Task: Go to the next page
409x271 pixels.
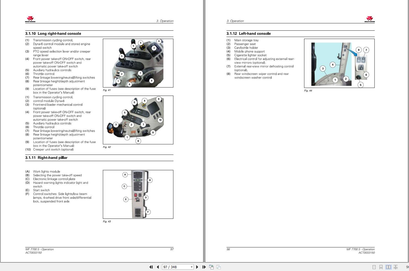Action: 197,267
